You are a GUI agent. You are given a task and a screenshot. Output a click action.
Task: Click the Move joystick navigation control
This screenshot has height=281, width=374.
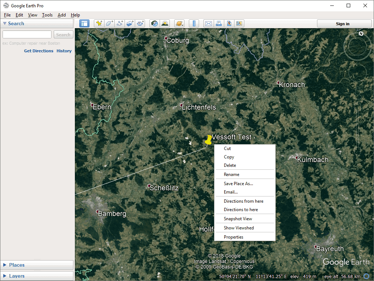point(357,73)
